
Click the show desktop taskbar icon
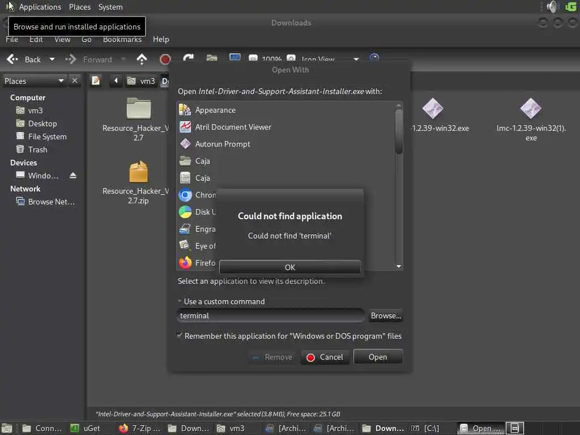(7, 428)
